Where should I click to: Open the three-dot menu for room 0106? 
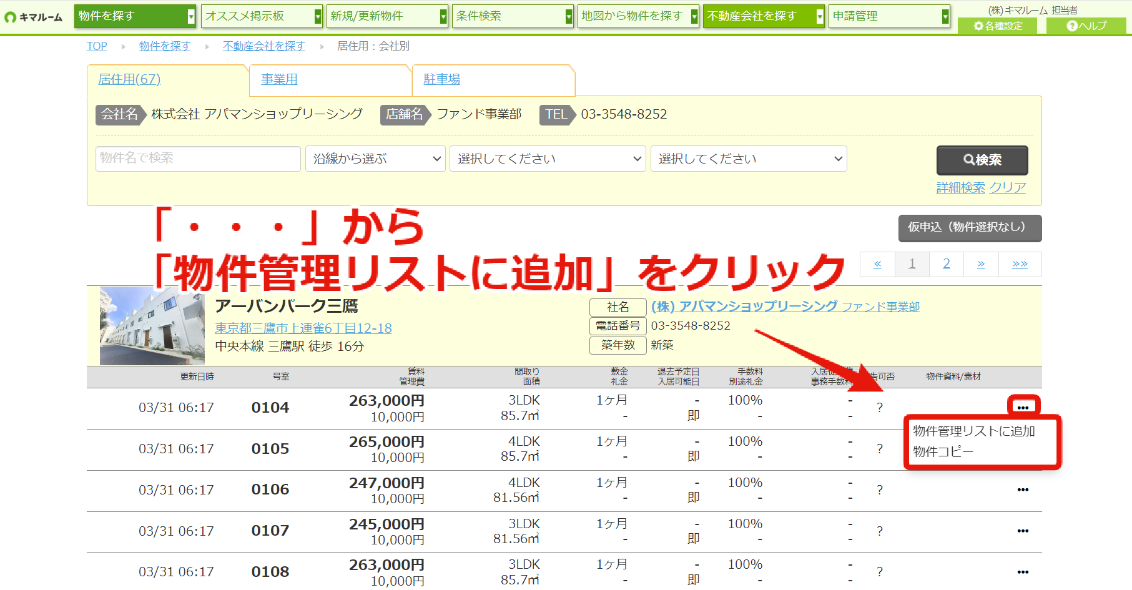pyautogui.click(x=1023, y=489)
